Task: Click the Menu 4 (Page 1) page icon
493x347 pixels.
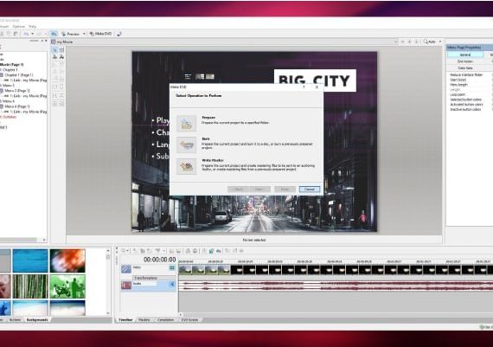Action: coord(2,106)
